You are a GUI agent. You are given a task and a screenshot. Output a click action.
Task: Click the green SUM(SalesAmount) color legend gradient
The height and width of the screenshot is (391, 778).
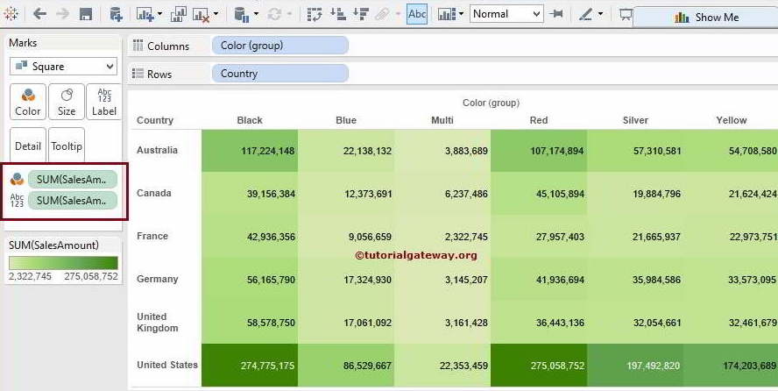click(x=63, y=262)
